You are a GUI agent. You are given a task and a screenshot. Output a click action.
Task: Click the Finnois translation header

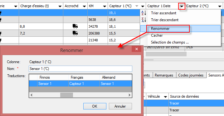(53, 77)
